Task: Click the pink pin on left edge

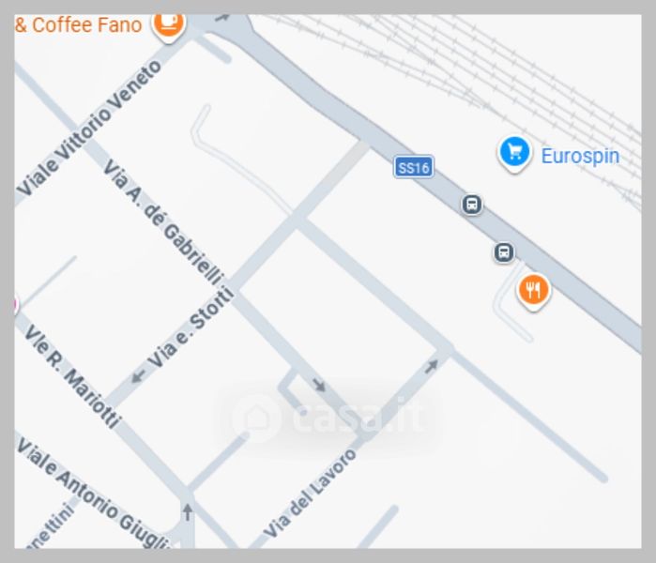Action: pos(16,304)
